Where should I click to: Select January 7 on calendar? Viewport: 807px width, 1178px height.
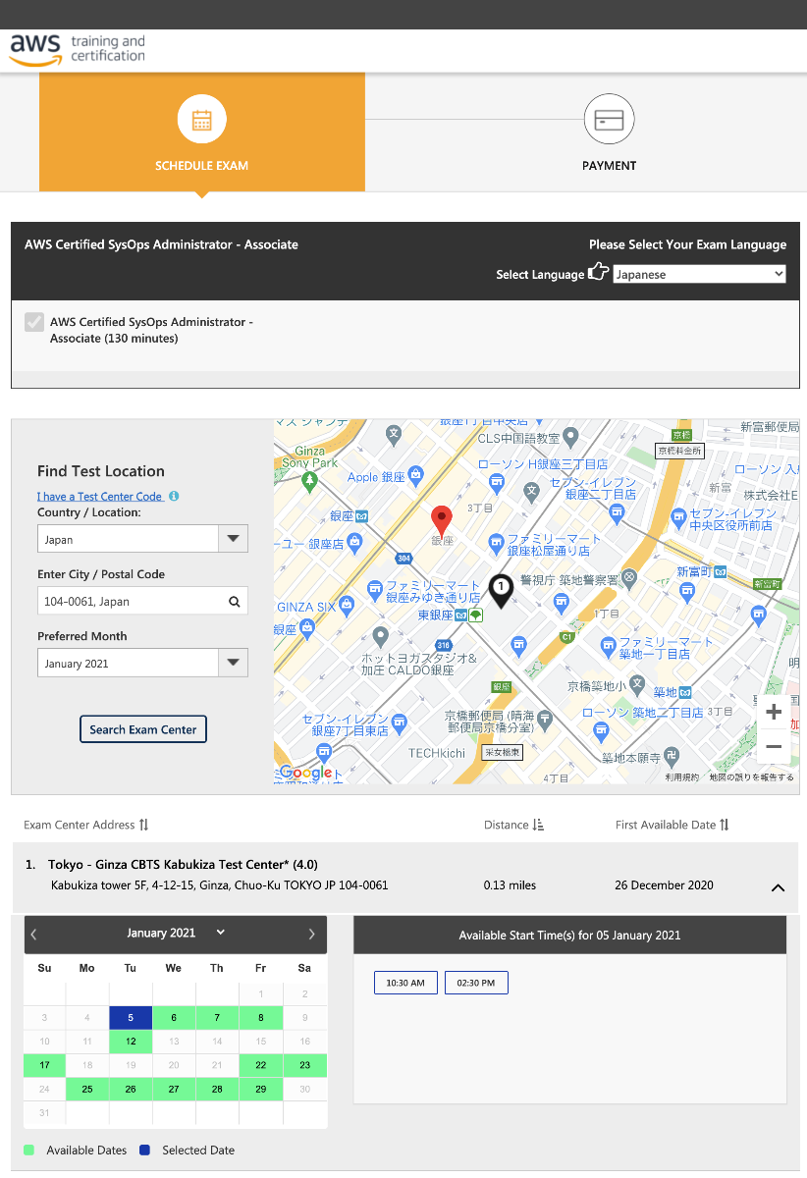(x=217, y=1018)
